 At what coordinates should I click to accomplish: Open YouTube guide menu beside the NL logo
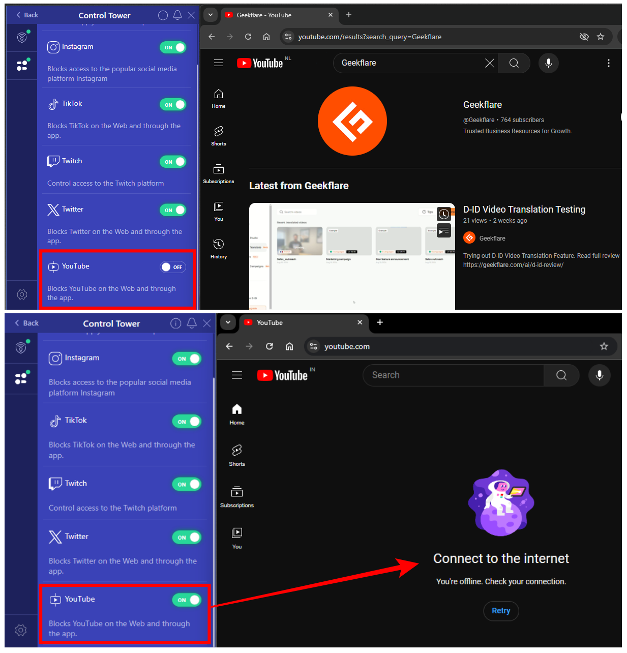coord(219,63)
